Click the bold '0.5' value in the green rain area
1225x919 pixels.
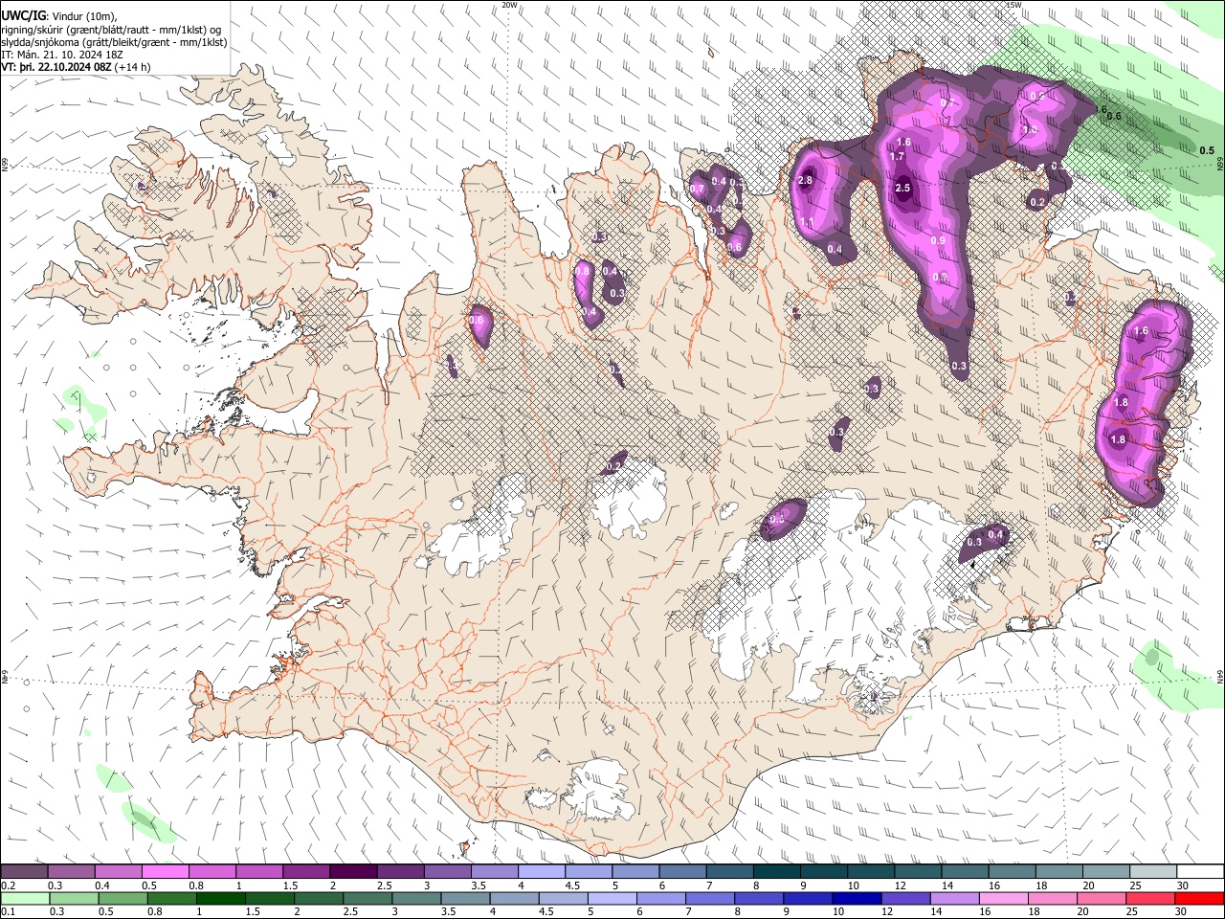(1207, 150)
